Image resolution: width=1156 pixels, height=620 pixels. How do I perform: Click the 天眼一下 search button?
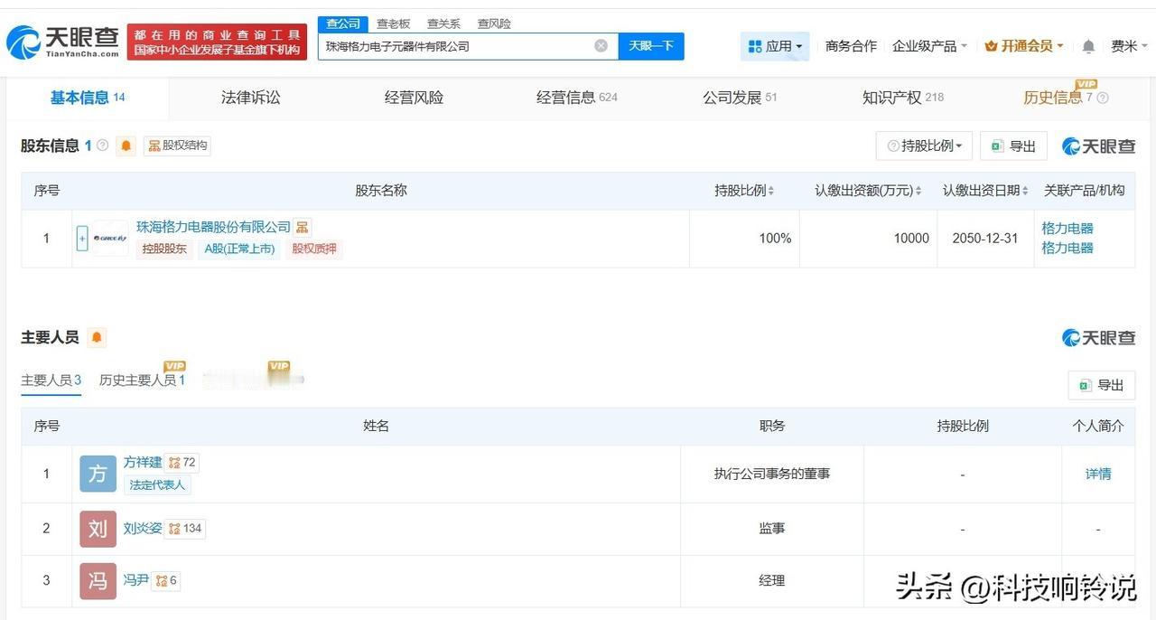click(x=651, y=46)
